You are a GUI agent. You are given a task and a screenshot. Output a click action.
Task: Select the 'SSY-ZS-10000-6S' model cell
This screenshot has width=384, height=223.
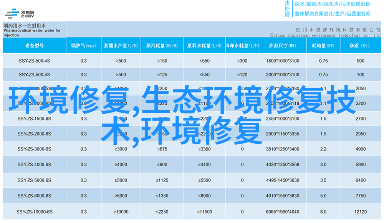(34, 212)
